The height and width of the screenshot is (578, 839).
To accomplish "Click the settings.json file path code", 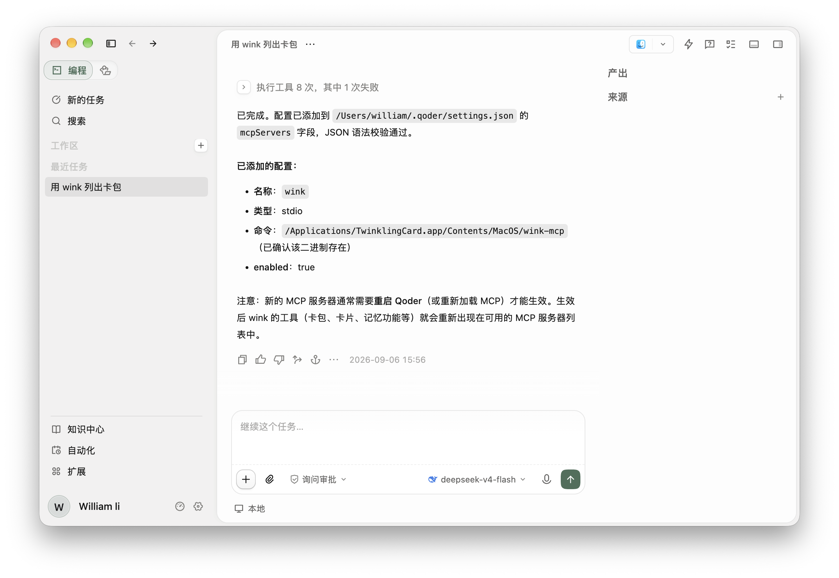I will click(424, 116).
